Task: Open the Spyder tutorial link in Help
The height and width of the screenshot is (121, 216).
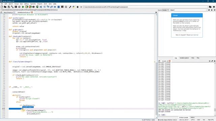Action: [196, 35]
